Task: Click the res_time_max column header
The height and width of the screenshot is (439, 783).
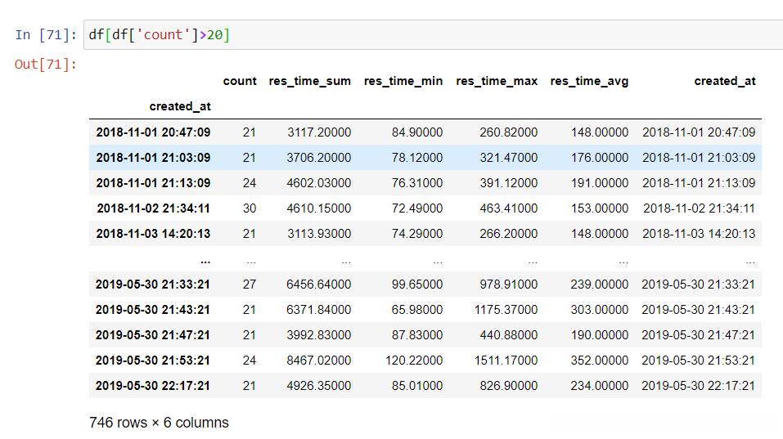Action: click(497, 81)
